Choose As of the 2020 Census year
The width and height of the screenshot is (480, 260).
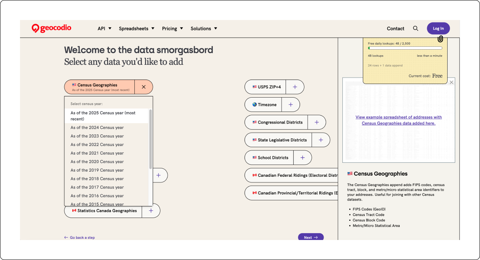coord(106,162)
